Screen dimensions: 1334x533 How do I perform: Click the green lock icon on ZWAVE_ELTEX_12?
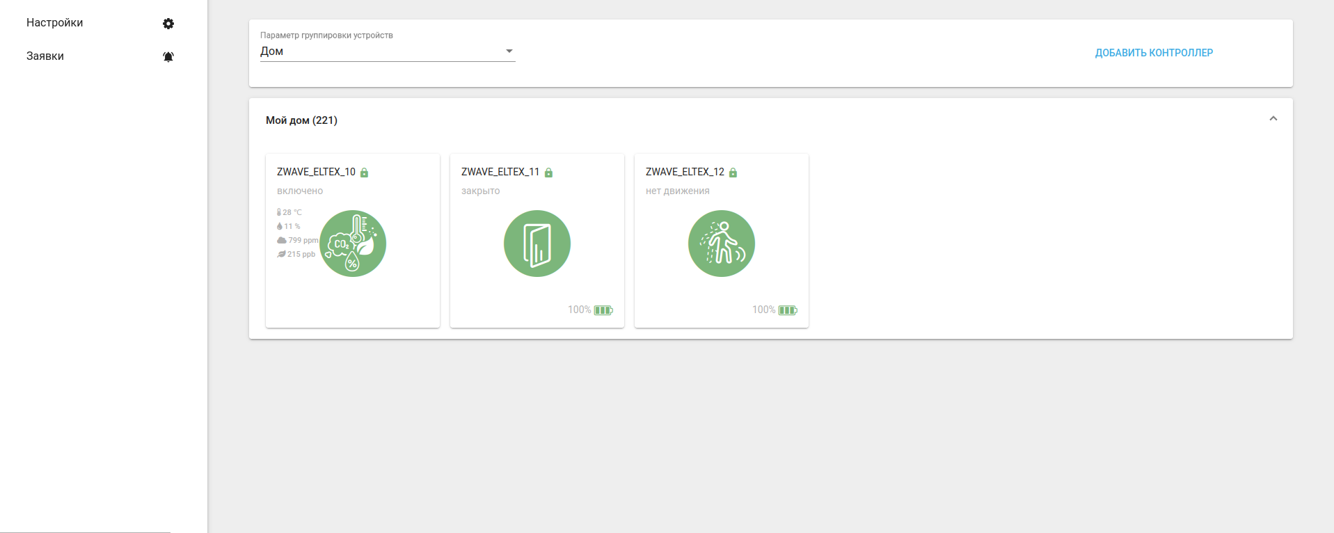tap(733, 173)
